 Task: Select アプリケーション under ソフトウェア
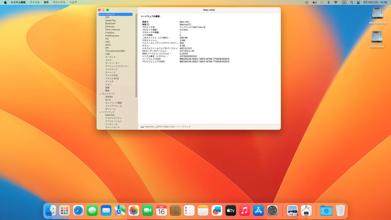[113, 121]
